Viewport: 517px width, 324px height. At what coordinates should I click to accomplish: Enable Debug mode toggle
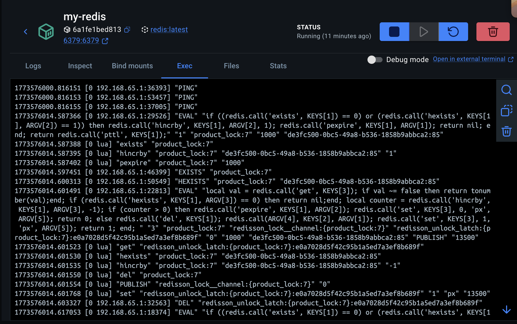[374, 60]
